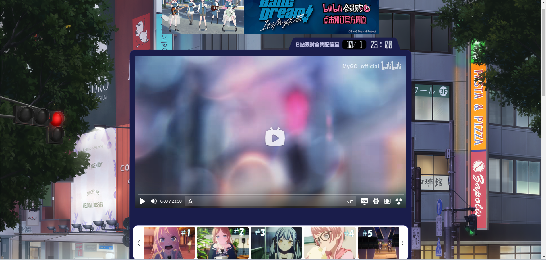Click the B站限时全集配信至 countdown label
Screen dimensions: 546x260
[x=317, y=45]
